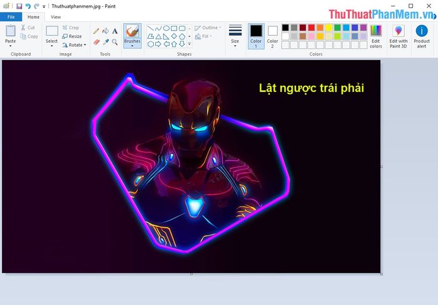The height and width of the screenshot is (305, 438).
Task: Switch to the View tab
Action: (x=56, y=17)
